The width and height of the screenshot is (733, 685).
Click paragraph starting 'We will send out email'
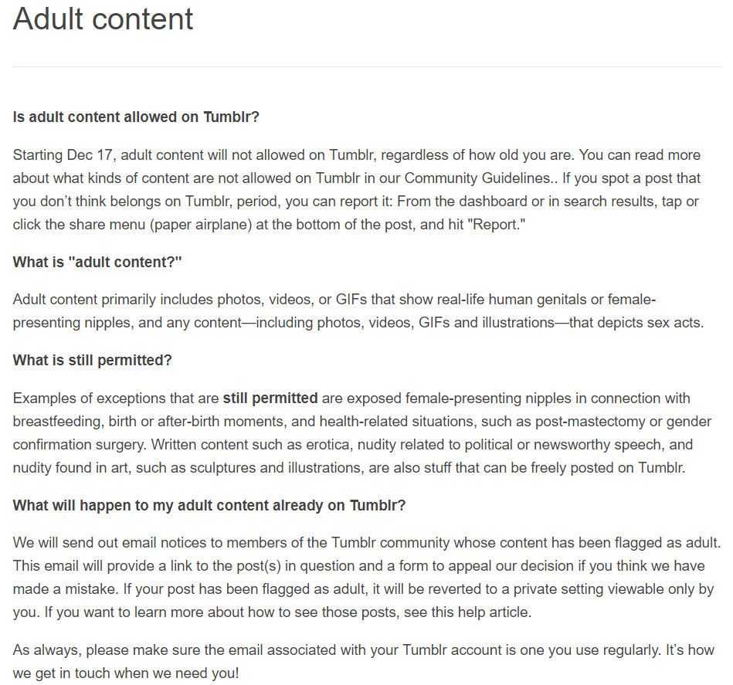pyautogui.click(x=367, y=578)
